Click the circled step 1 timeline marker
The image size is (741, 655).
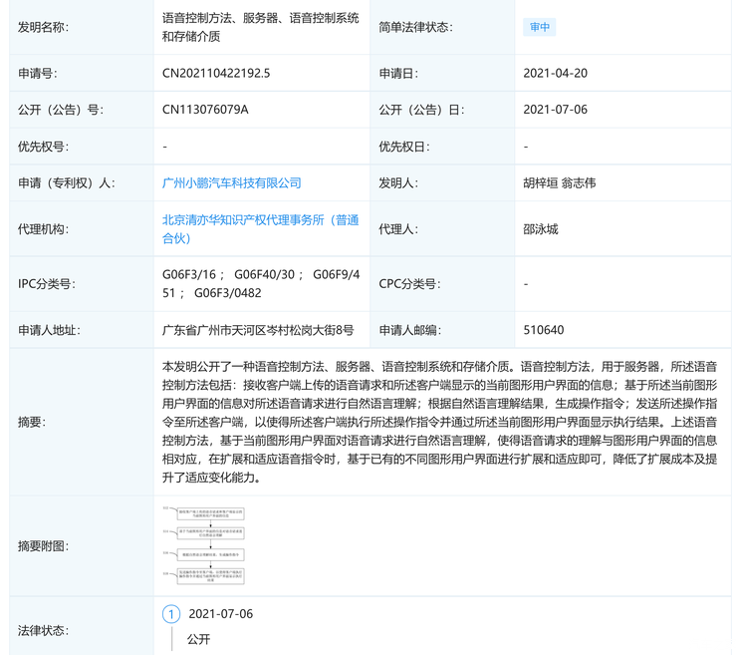(x=171, y=614)
